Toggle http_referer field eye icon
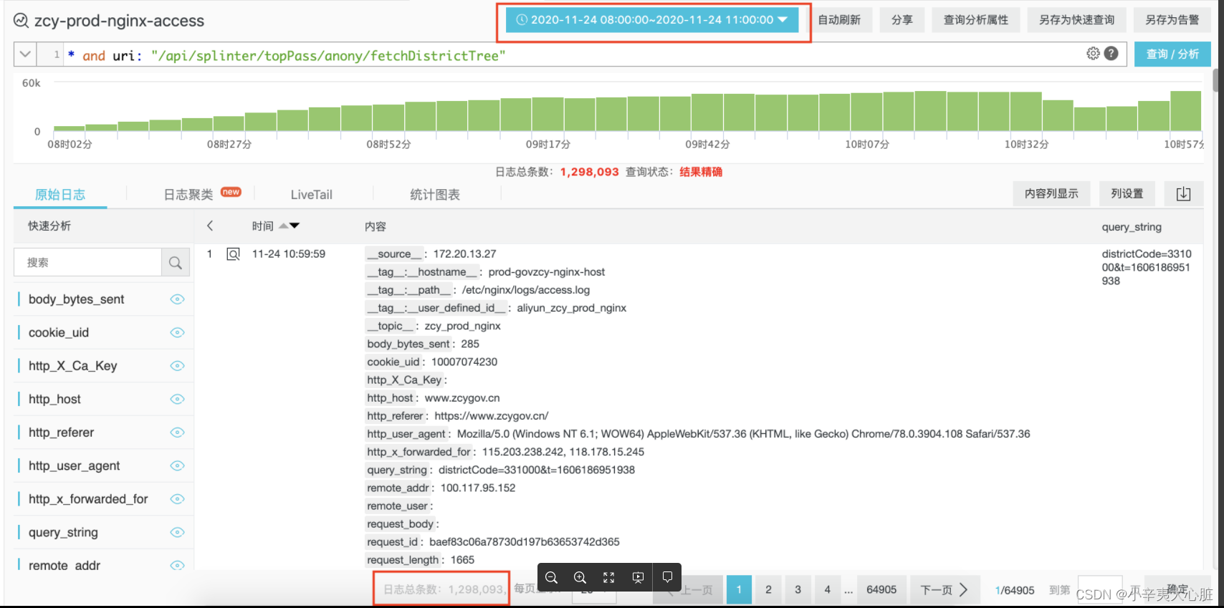The width and height of the screenshot is (1224, 608). click(177, 433)
